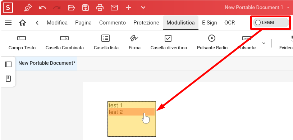Add a Firma signature field
The image size is (293, 140).
click(134, 42)
